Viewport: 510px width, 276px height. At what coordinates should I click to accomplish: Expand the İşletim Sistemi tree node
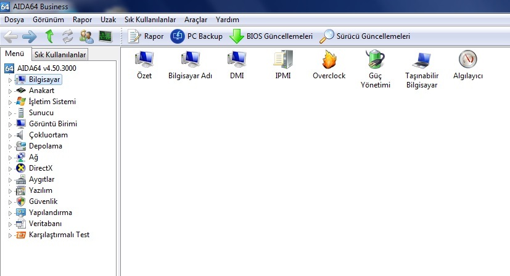tap(10, 102)
